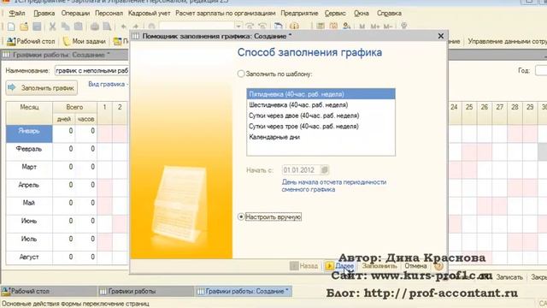Screen dimensions: 547x308
Task: Expand the toolbar search field dropdown arrow
Action: click(238, 27)
